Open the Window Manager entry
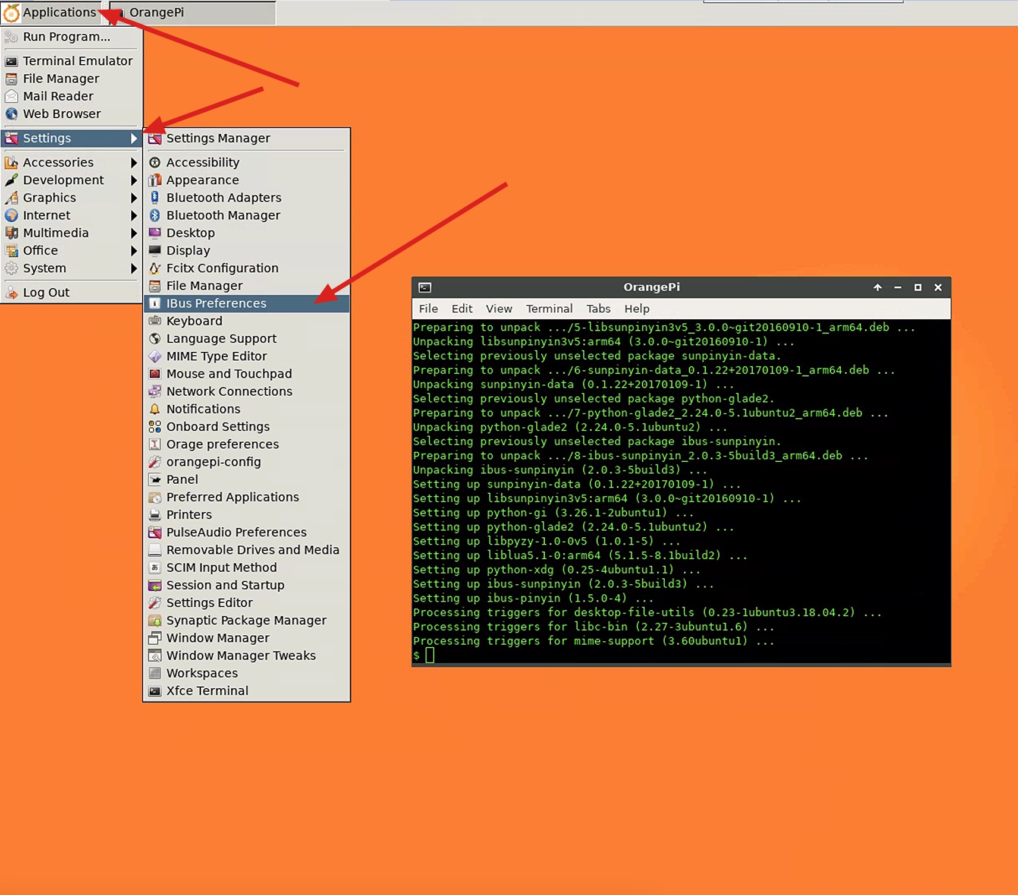 click(247, 638)
